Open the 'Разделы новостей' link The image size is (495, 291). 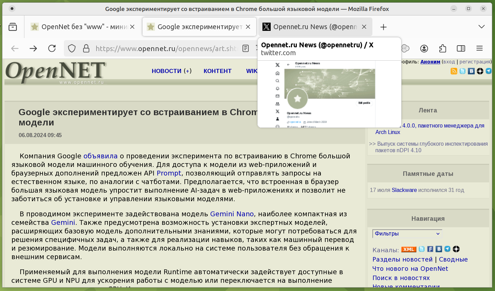tap(403, 259)
